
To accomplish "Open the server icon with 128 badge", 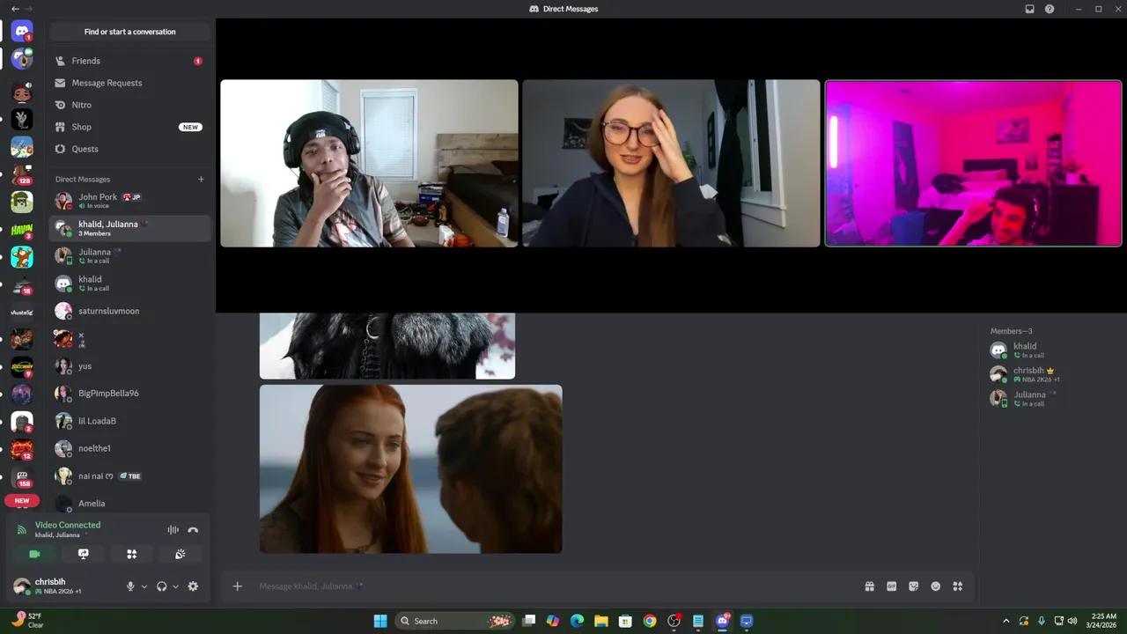I will tap(22, 173).
